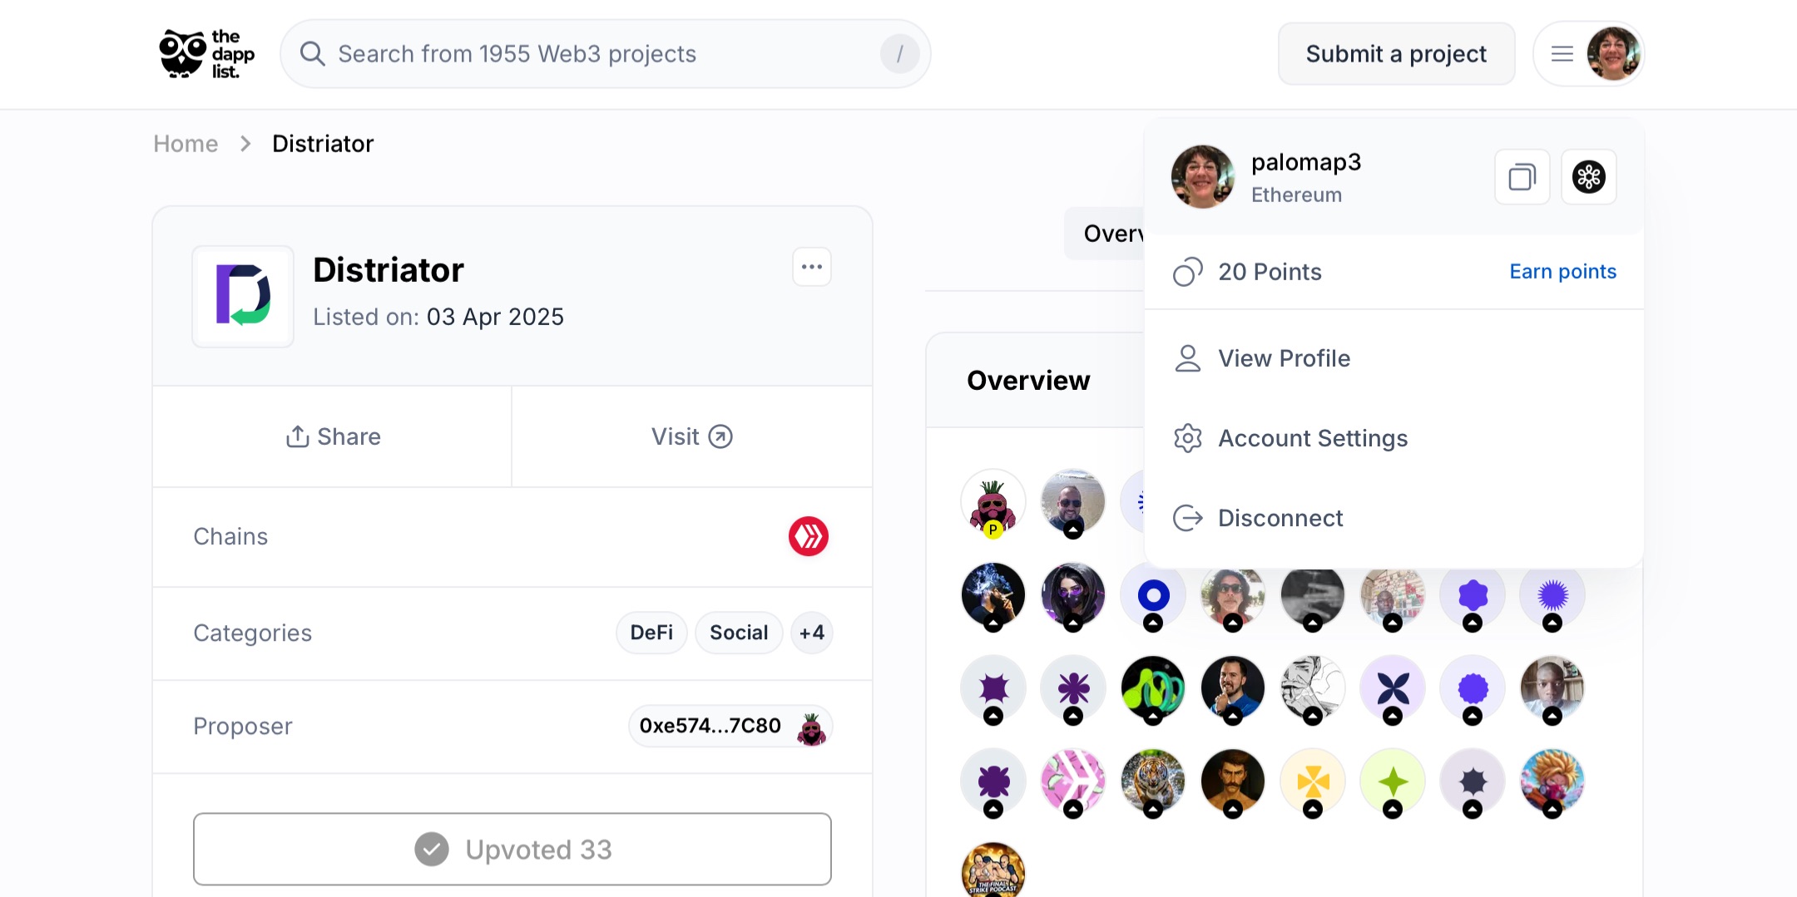Viewport: 1797px width, 897px height.
Task: Click Submit a project button
Action: (1396, 54)
